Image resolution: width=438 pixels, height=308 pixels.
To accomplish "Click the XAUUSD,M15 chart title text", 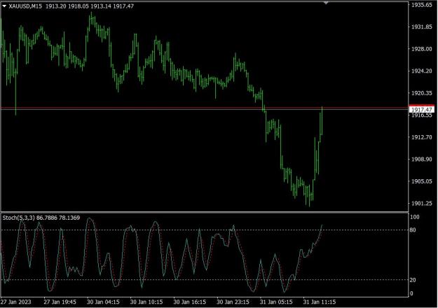I will tap(25, 6).
